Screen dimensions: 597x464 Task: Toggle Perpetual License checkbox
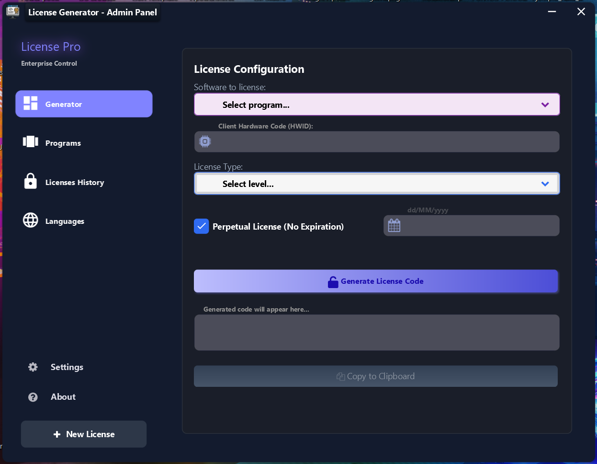[202, 226]
